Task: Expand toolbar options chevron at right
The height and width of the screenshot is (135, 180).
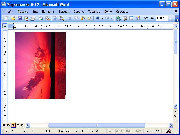Action: tap(177, 18)
